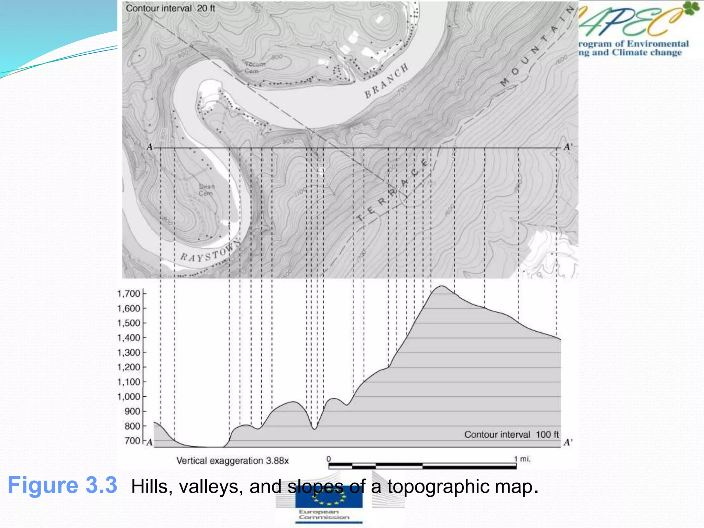Viewport: 704px width, 528px height.
Task: Click the '800' elevation axis label
Action: [x=132, y=426]
